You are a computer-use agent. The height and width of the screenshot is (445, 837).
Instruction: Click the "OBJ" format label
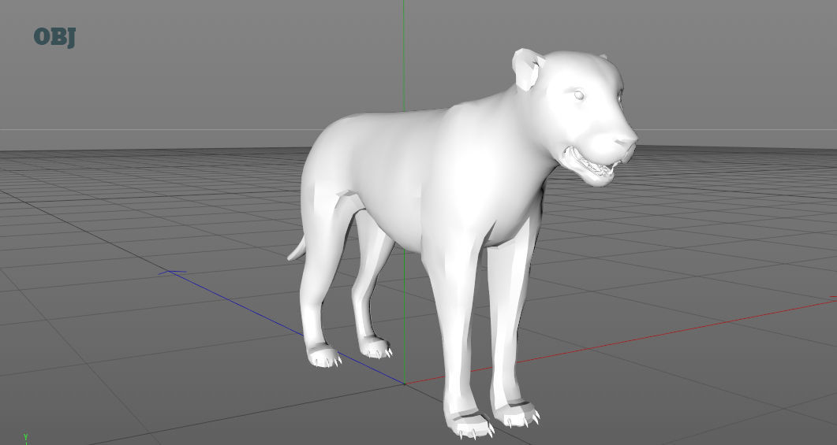click(x=54, y=37)
